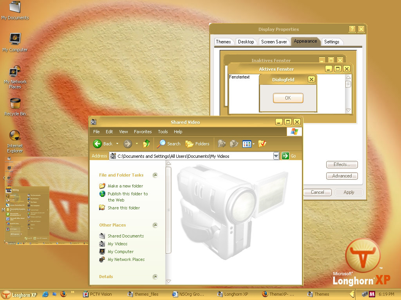Open My Documents desktop icon
The image size is (401, 300).
pos(15,10)
